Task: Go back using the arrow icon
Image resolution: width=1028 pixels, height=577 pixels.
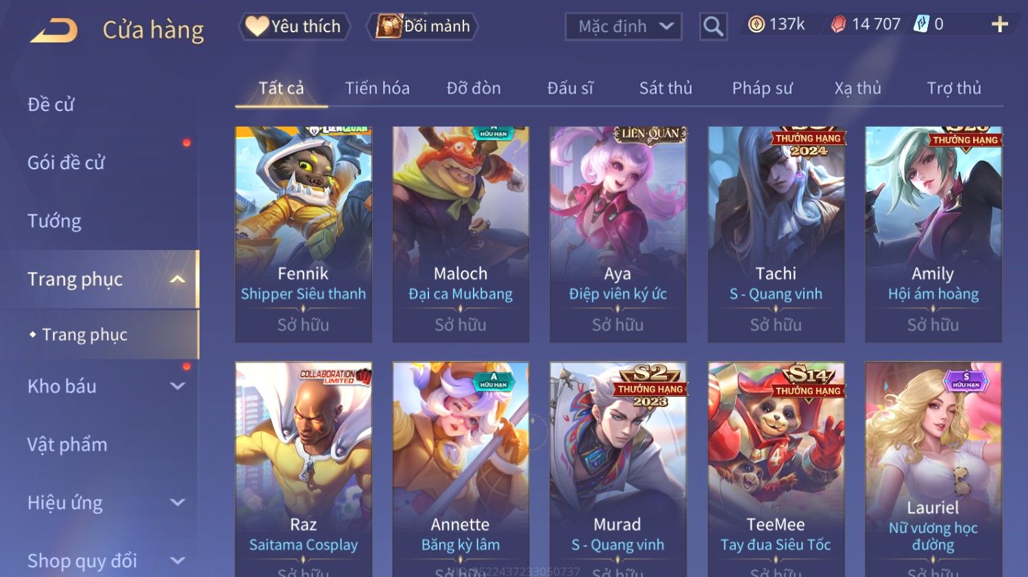Action: [53, 31]
